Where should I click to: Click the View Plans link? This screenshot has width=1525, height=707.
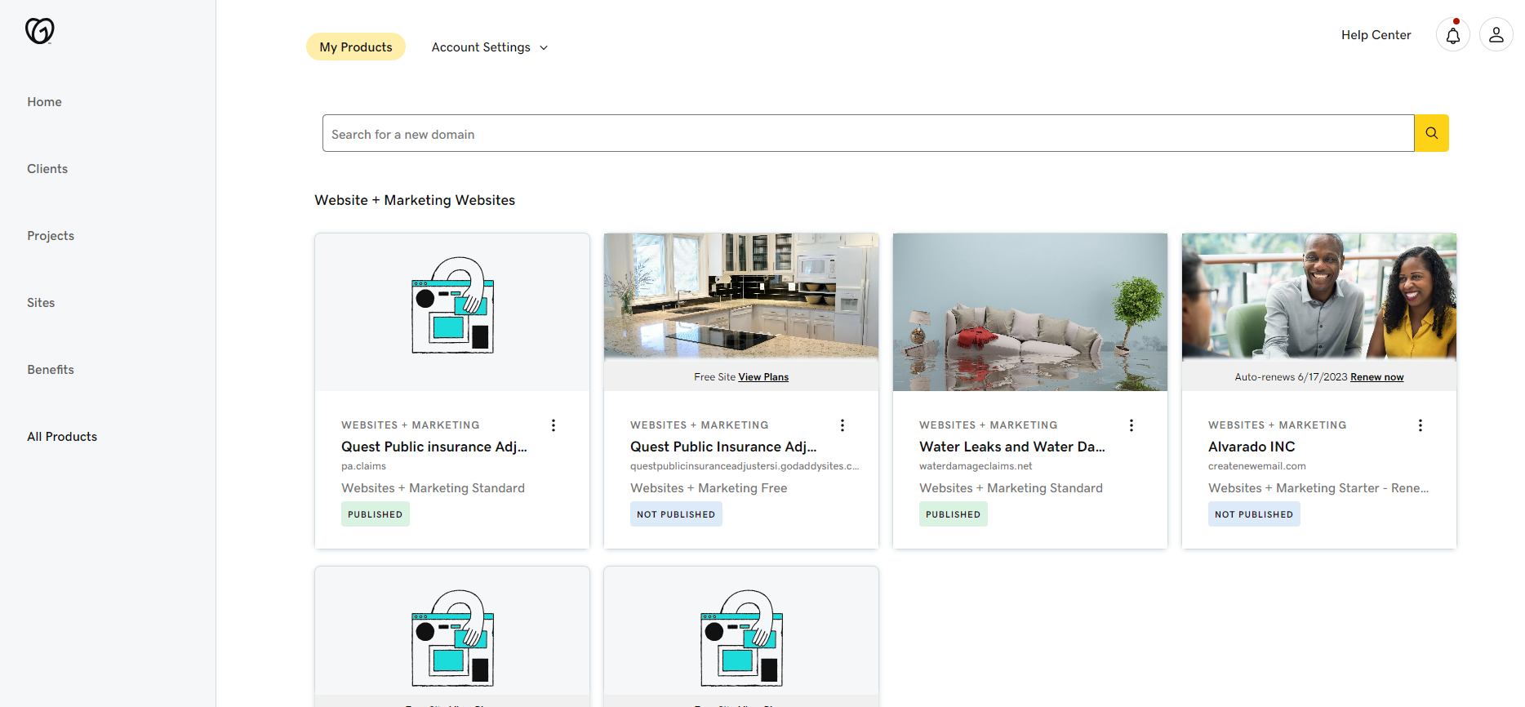click(x=763, y=377)
